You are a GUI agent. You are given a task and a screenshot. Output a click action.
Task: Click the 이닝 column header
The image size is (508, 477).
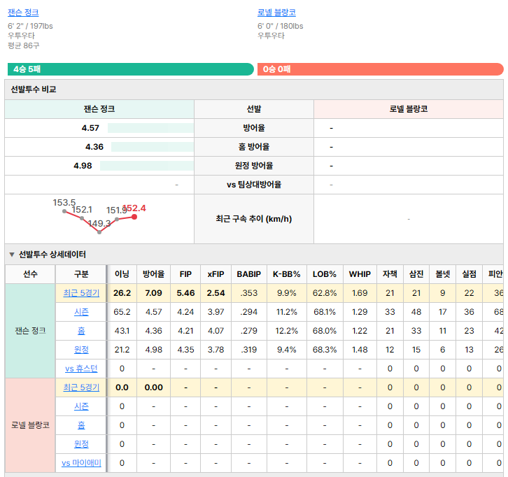(x=122, y=274)
